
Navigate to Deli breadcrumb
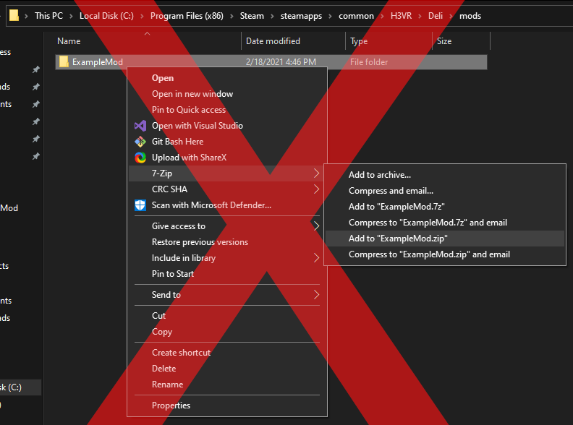point(436,16)
